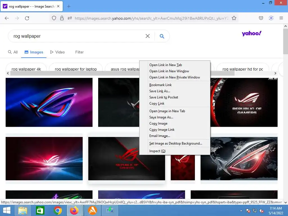
Task: Click the Action Center flag tray icon
Action: (x=248, y=211)
